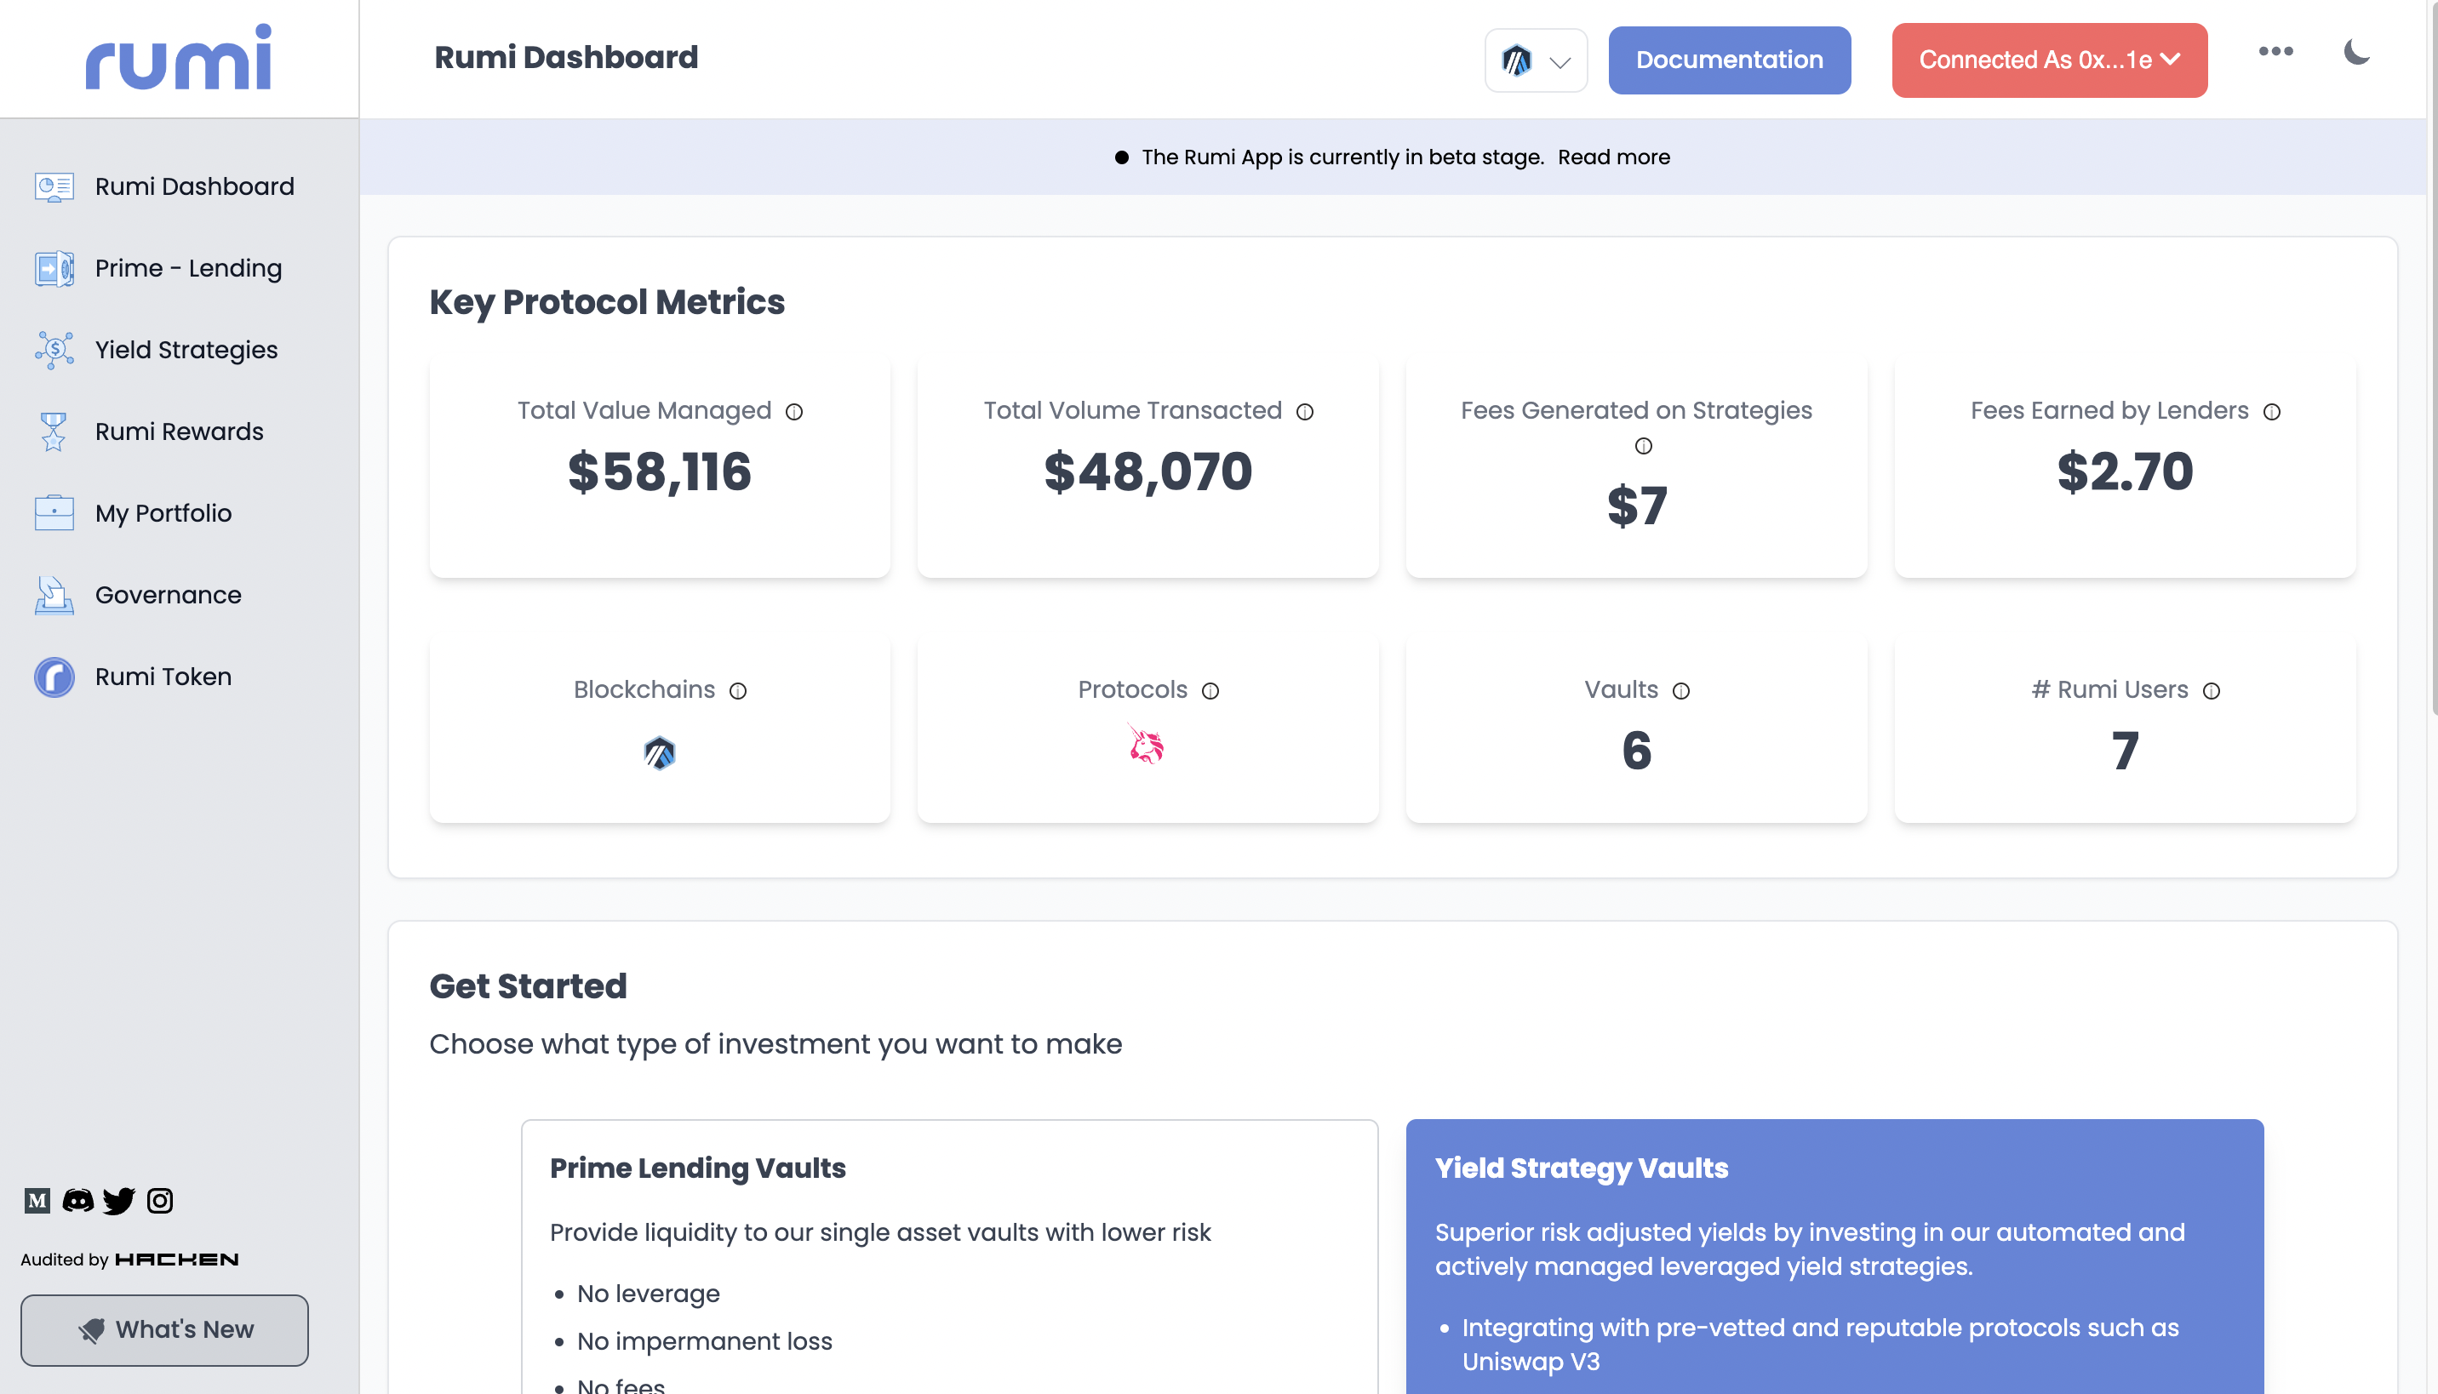
Task: Select Governance in the sidebar
Action: [168, 595]
